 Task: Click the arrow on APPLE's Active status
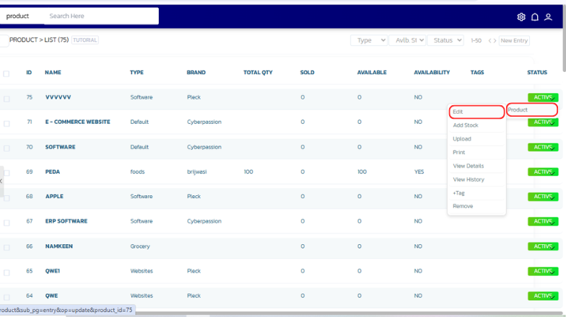coord(552,197)
